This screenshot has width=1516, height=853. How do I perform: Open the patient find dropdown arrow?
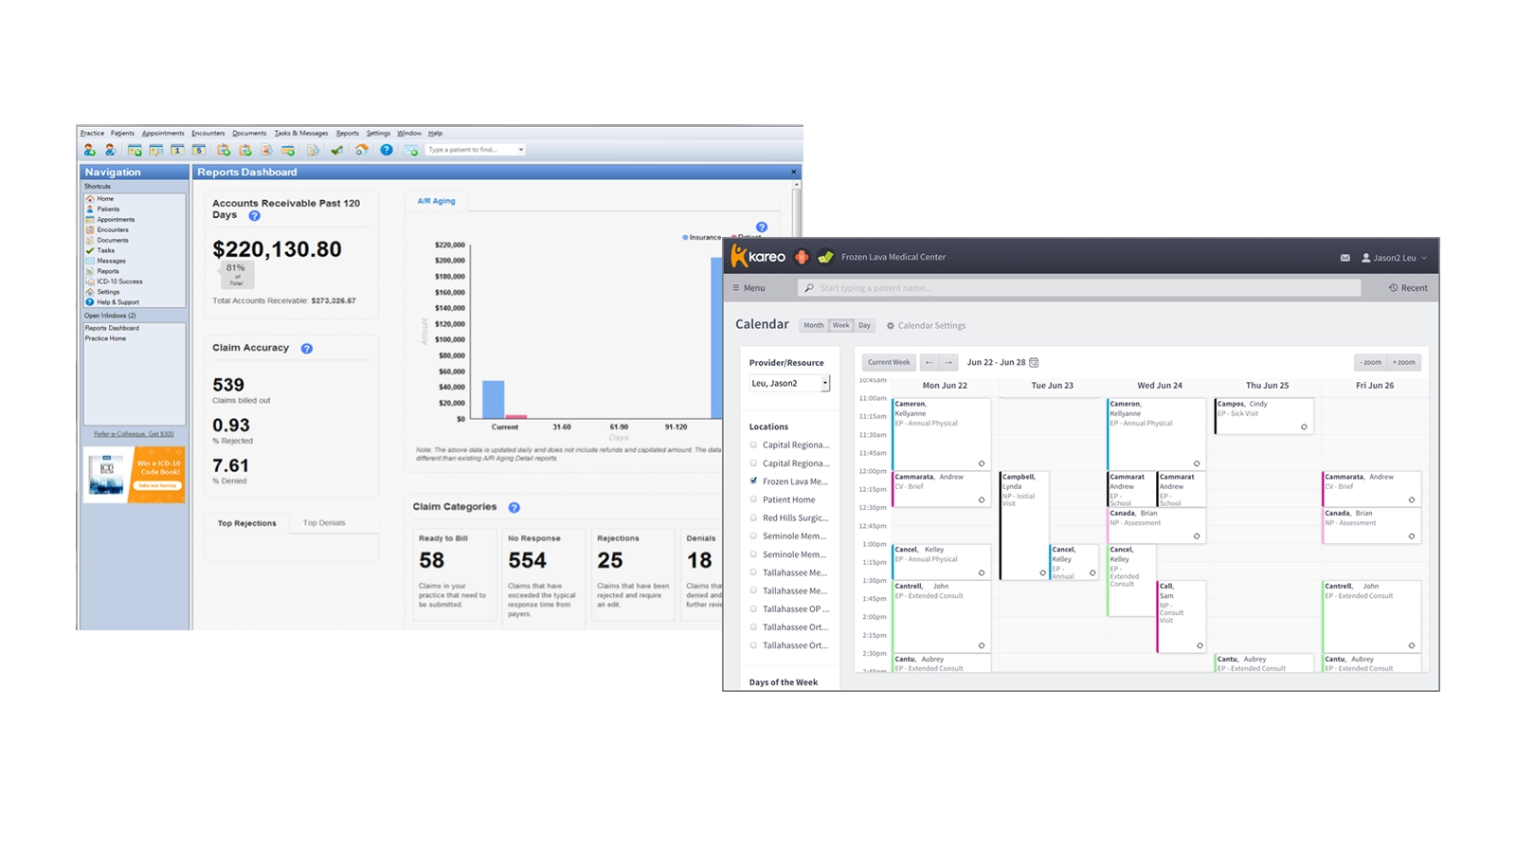tap(520, 150)
